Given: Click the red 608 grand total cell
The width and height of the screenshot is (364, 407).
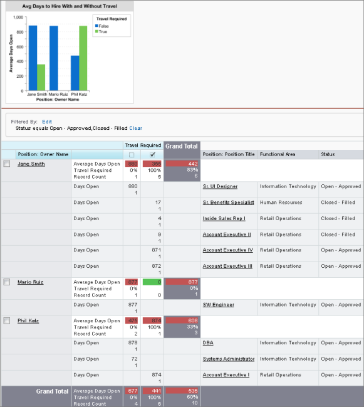Looking at the screenshot, I should click(182, 320).
